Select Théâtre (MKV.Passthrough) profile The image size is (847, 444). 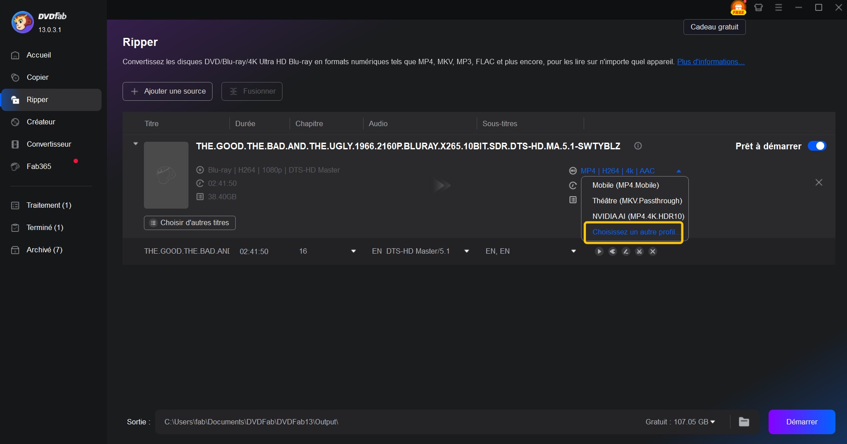[x=637, y=201]
